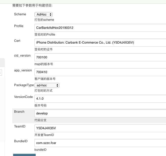Click the 'mapi的版本号' description text
The width and height of the screenshot is (166, 156).
[x=44, y=64]
